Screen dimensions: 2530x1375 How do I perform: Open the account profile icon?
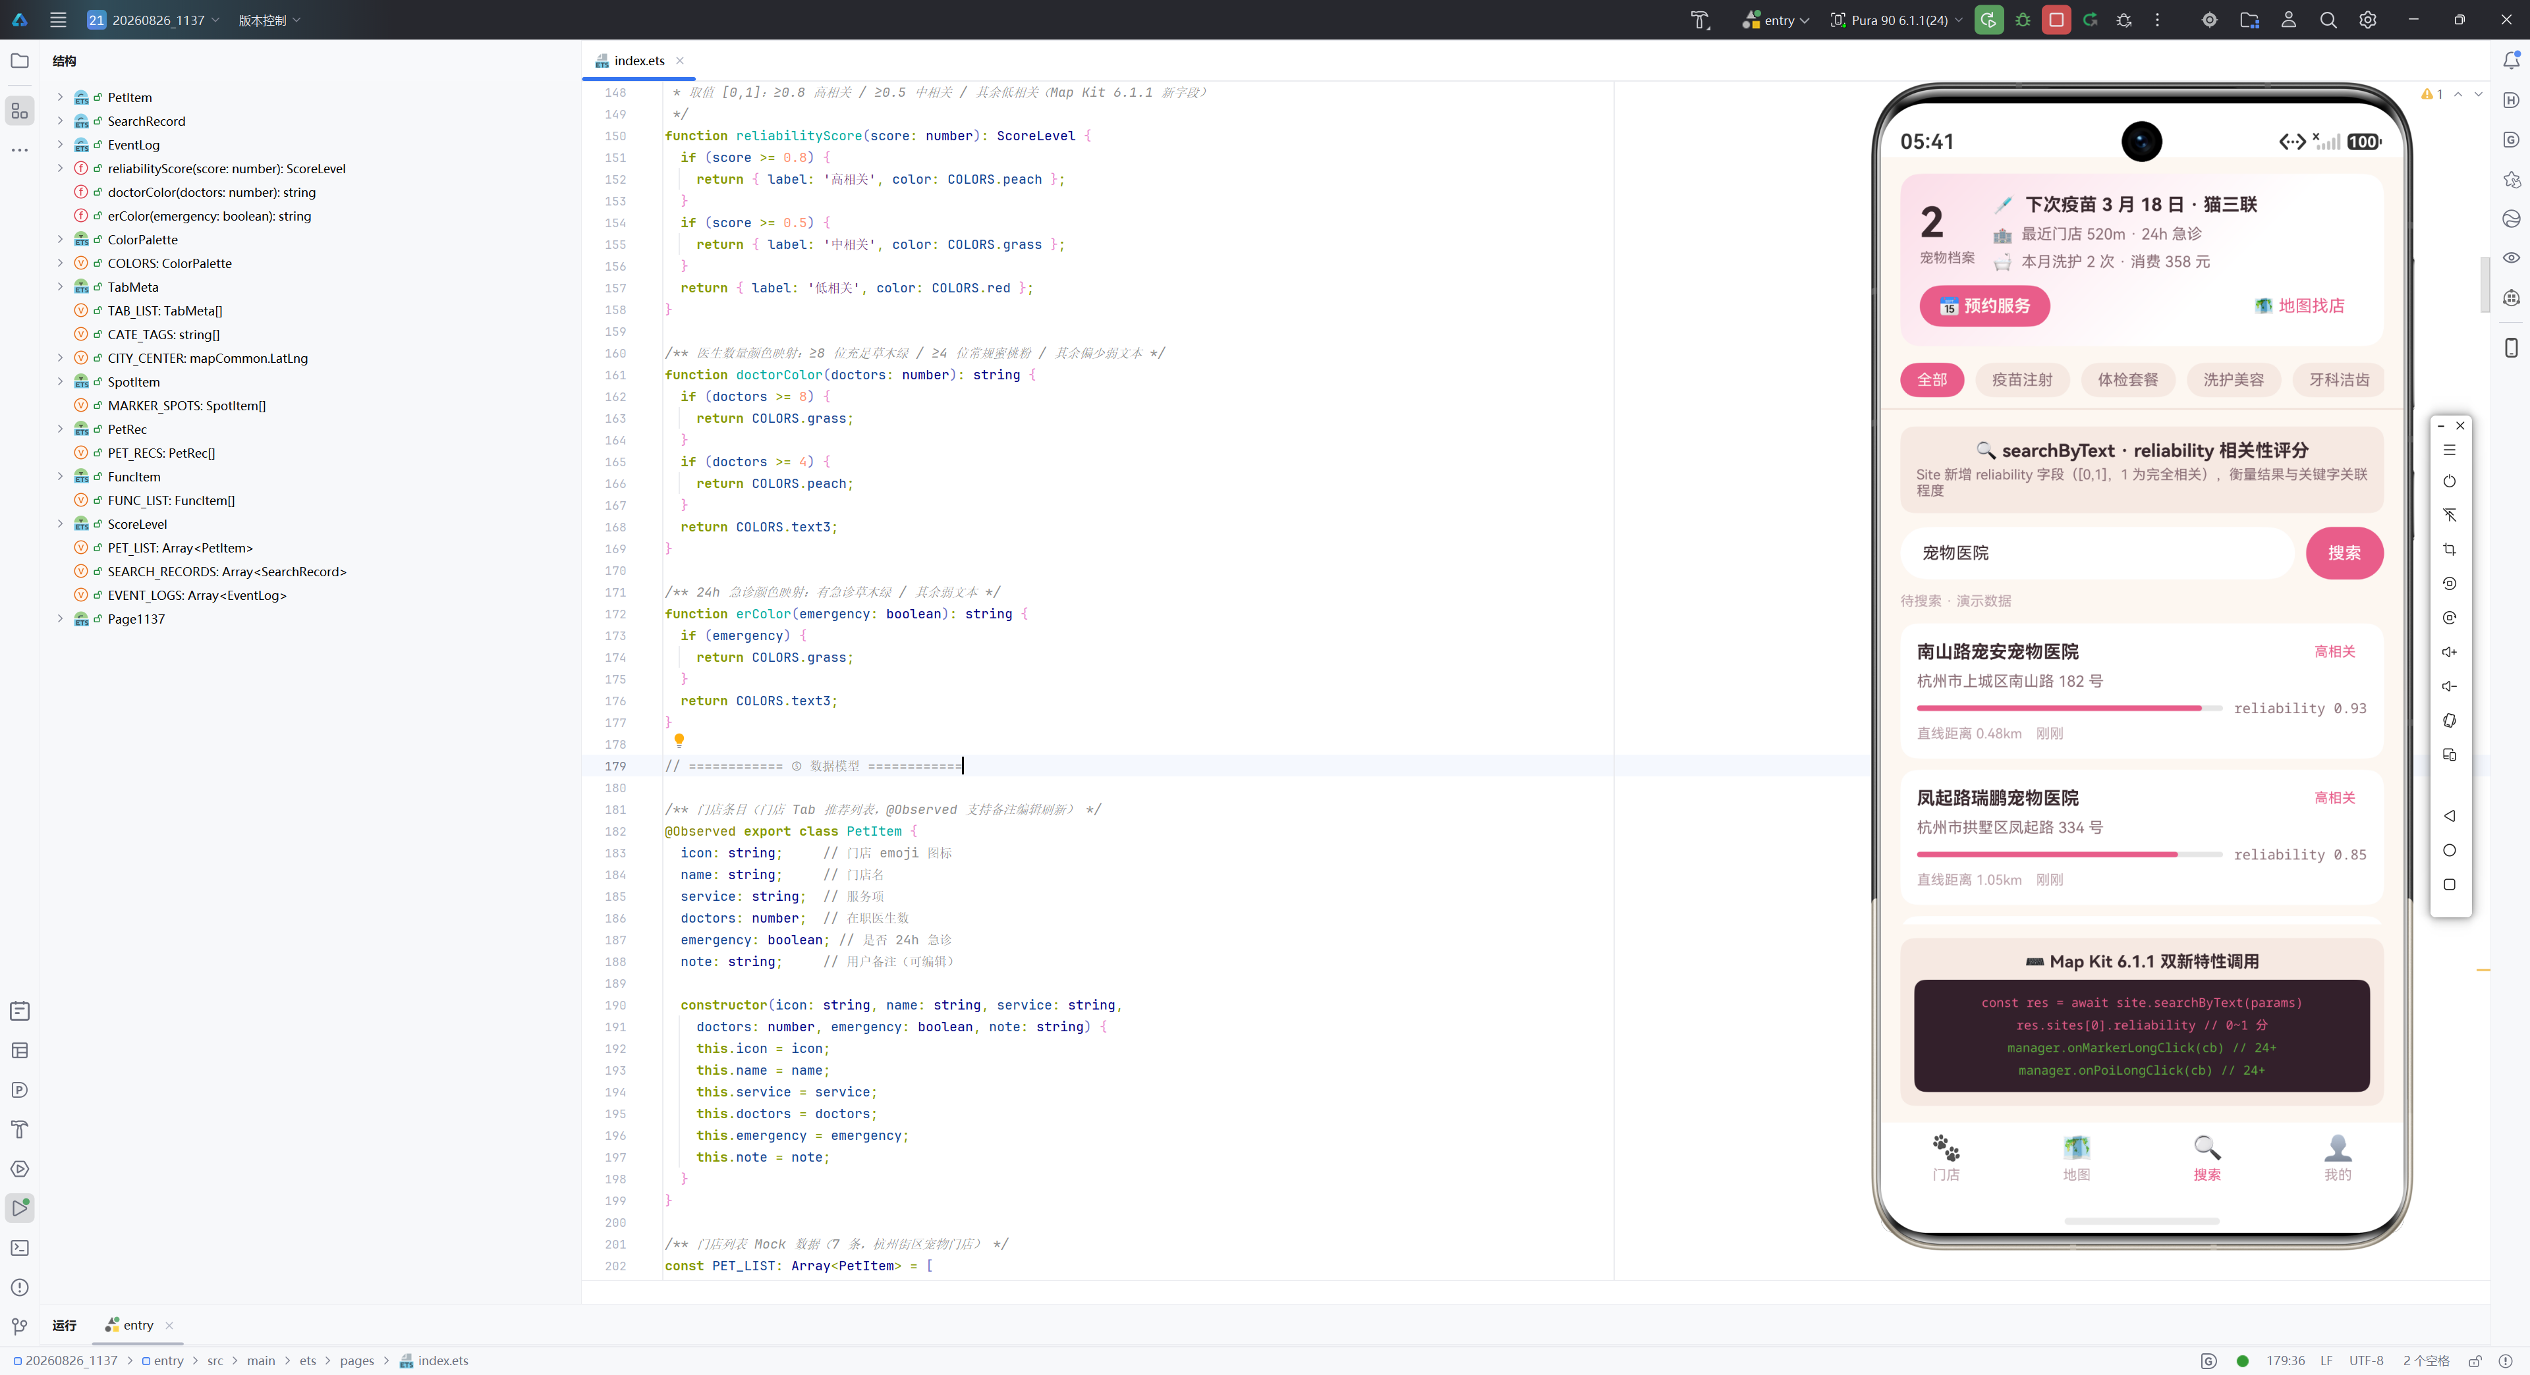click(x=2288, y=20)
